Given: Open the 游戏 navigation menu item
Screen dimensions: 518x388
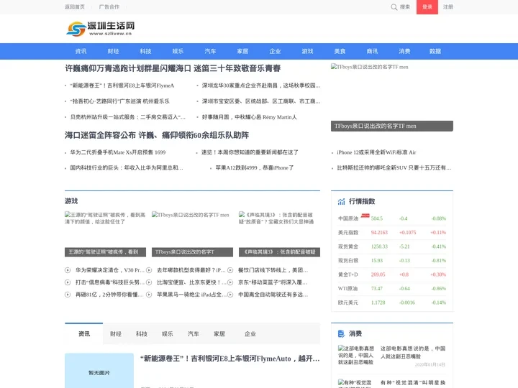Looking at the screenshot, I should [x=307, y=51].
